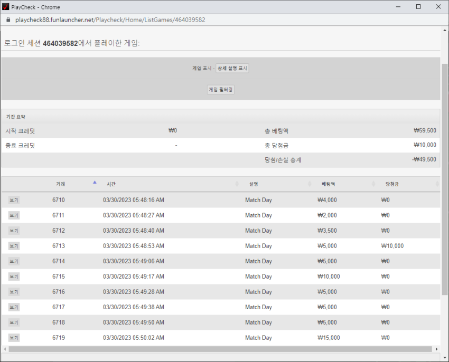Click the horizontal scroll left arrow
Image resolution: width=449 pixels, height=362 pixels.
(5, 349)
